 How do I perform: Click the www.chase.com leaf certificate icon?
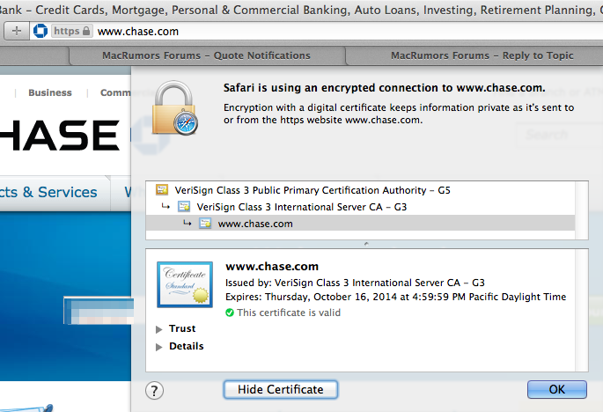(x=204, y=224)
